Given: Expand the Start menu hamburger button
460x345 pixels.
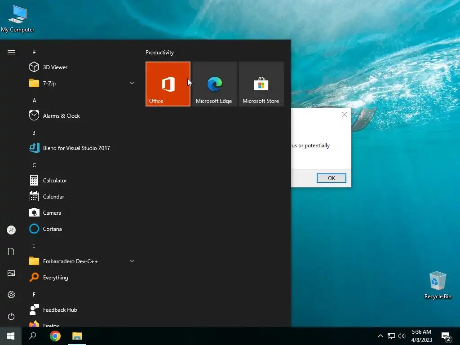Looking at the screenshot, I should (11, 52).
